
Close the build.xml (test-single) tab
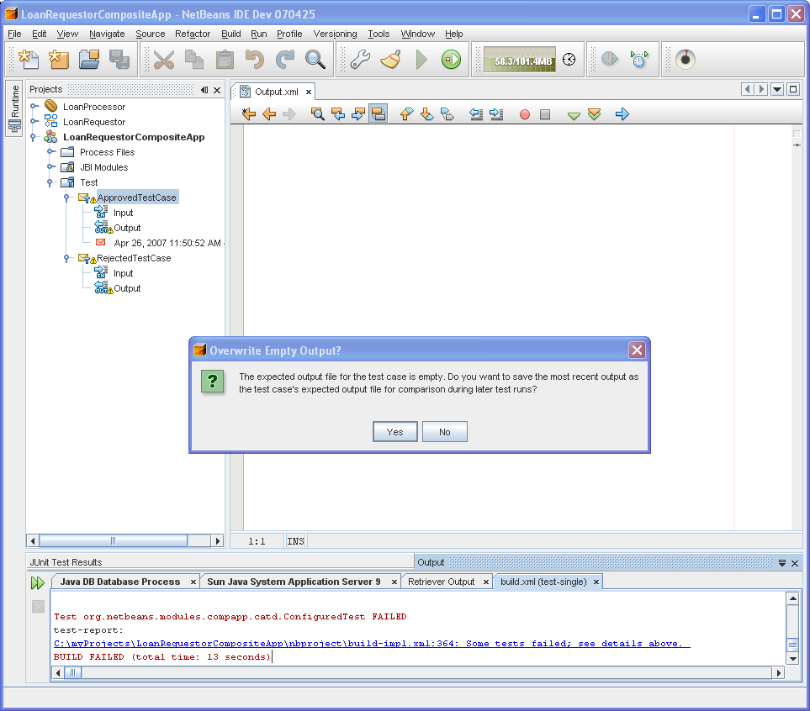click(596, 582)
